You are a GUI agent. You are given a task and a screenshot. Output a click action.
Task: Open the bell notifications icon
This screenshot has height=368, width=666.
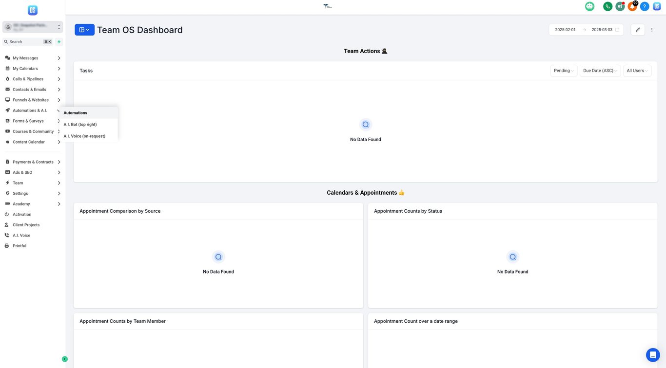tap(632, 6)
